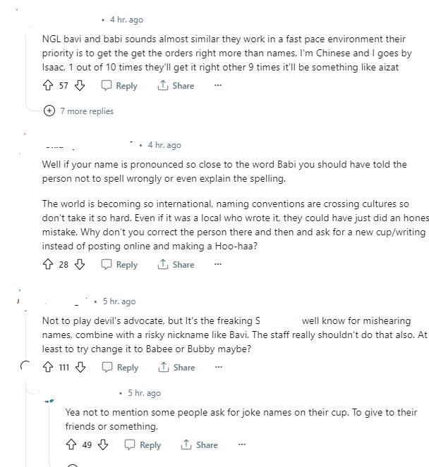Viewport: 429px width, 467px height.
Task: Upvote the comment with 111 points
Action: coord(48,368)
